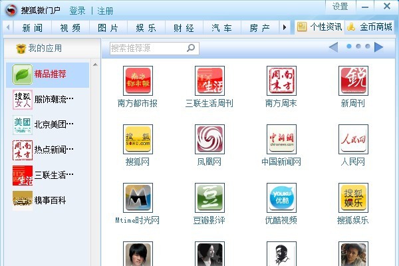The width and height of the screenshot is (399, 266).
Task: Open the 房产 tab
Action: pos(260,28)
